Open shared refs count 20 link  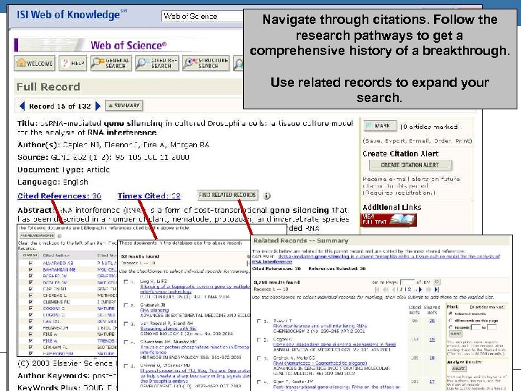432,321
